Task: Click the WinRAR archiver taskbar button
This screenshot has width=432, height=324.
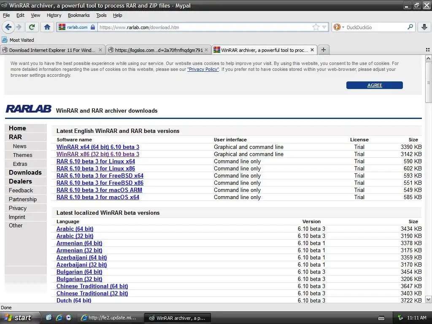Action: (x=178, y=318)
